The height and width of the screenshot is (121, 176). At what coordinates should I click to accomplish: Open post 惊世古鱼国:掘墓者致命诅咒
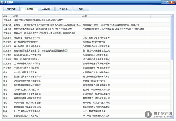point(27,107)
